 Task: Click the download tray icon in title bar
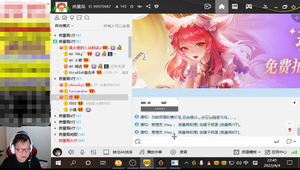tap(265, 6)
